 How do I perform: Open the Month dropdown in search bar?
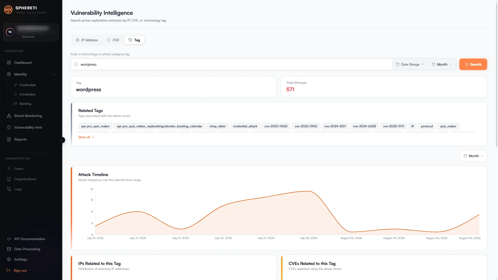[x=442, y=64]
